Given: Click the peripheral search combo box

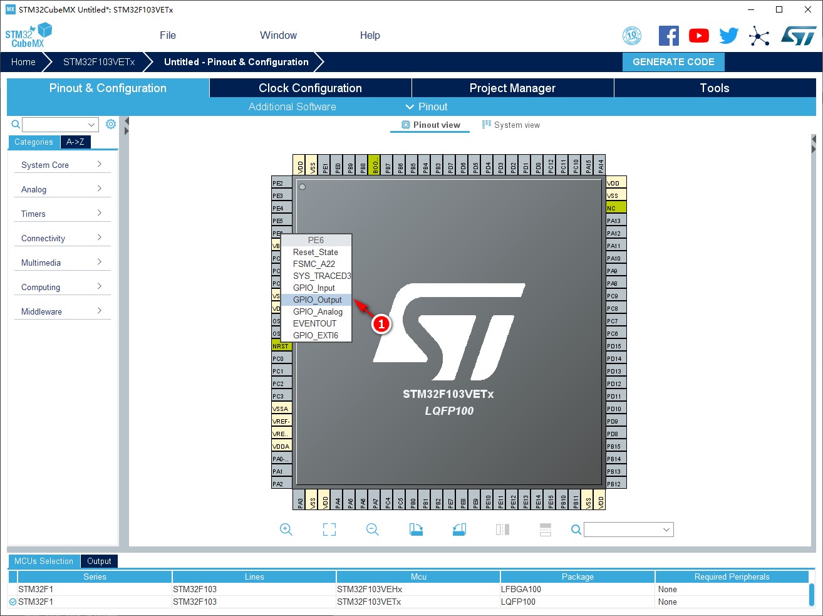Looking at the screenshot, I should tap(628, 530).
